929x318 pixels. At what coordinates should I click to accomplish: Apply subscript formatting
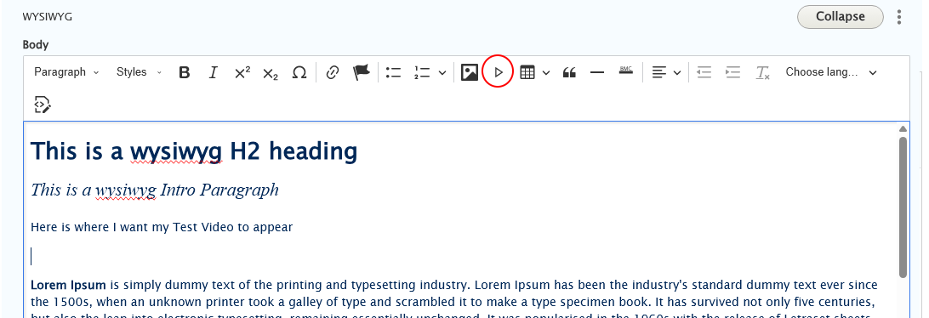271,73
